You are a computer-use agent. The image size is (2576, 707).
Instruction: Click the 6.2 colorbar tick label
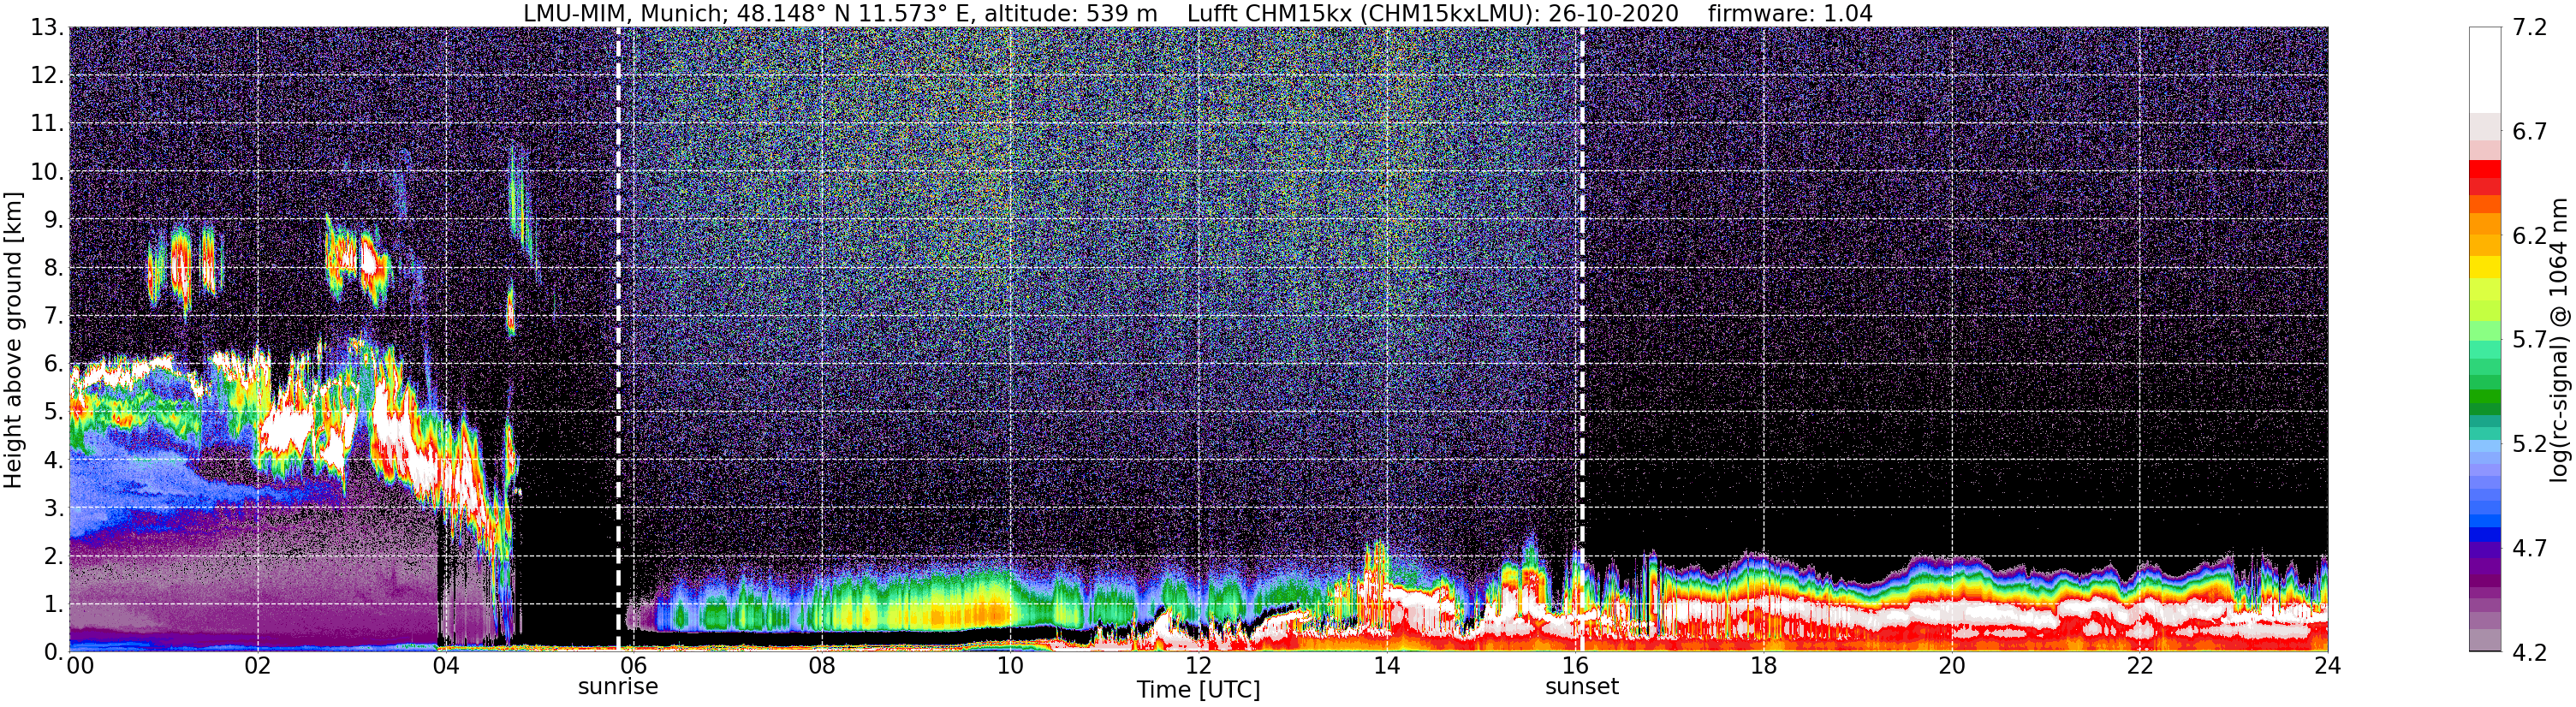tap(2529, 236)
